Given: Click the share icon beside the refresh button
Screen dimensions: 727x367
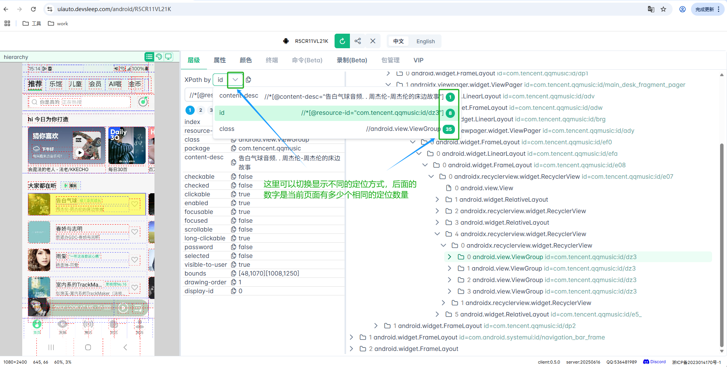Looking at the screenshot, I should tap(358, 41).
